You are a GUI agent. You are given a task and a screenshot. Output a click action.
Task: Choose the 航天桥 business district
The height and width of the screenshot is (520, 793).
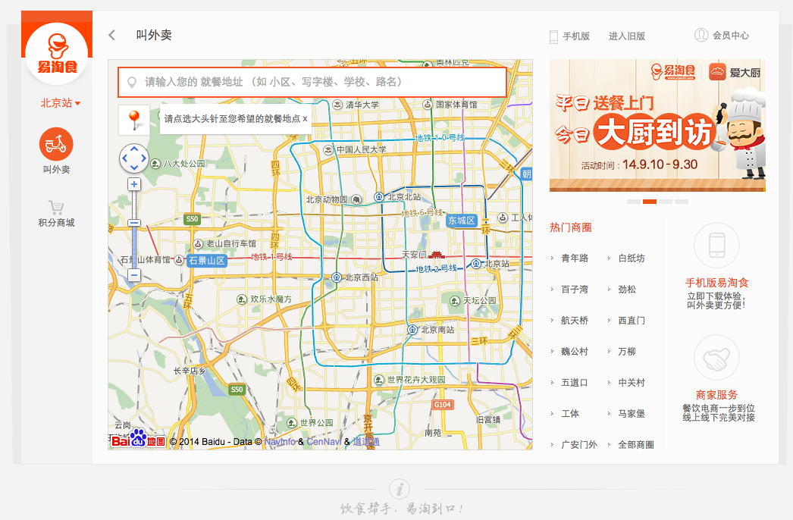click(575, 321)
